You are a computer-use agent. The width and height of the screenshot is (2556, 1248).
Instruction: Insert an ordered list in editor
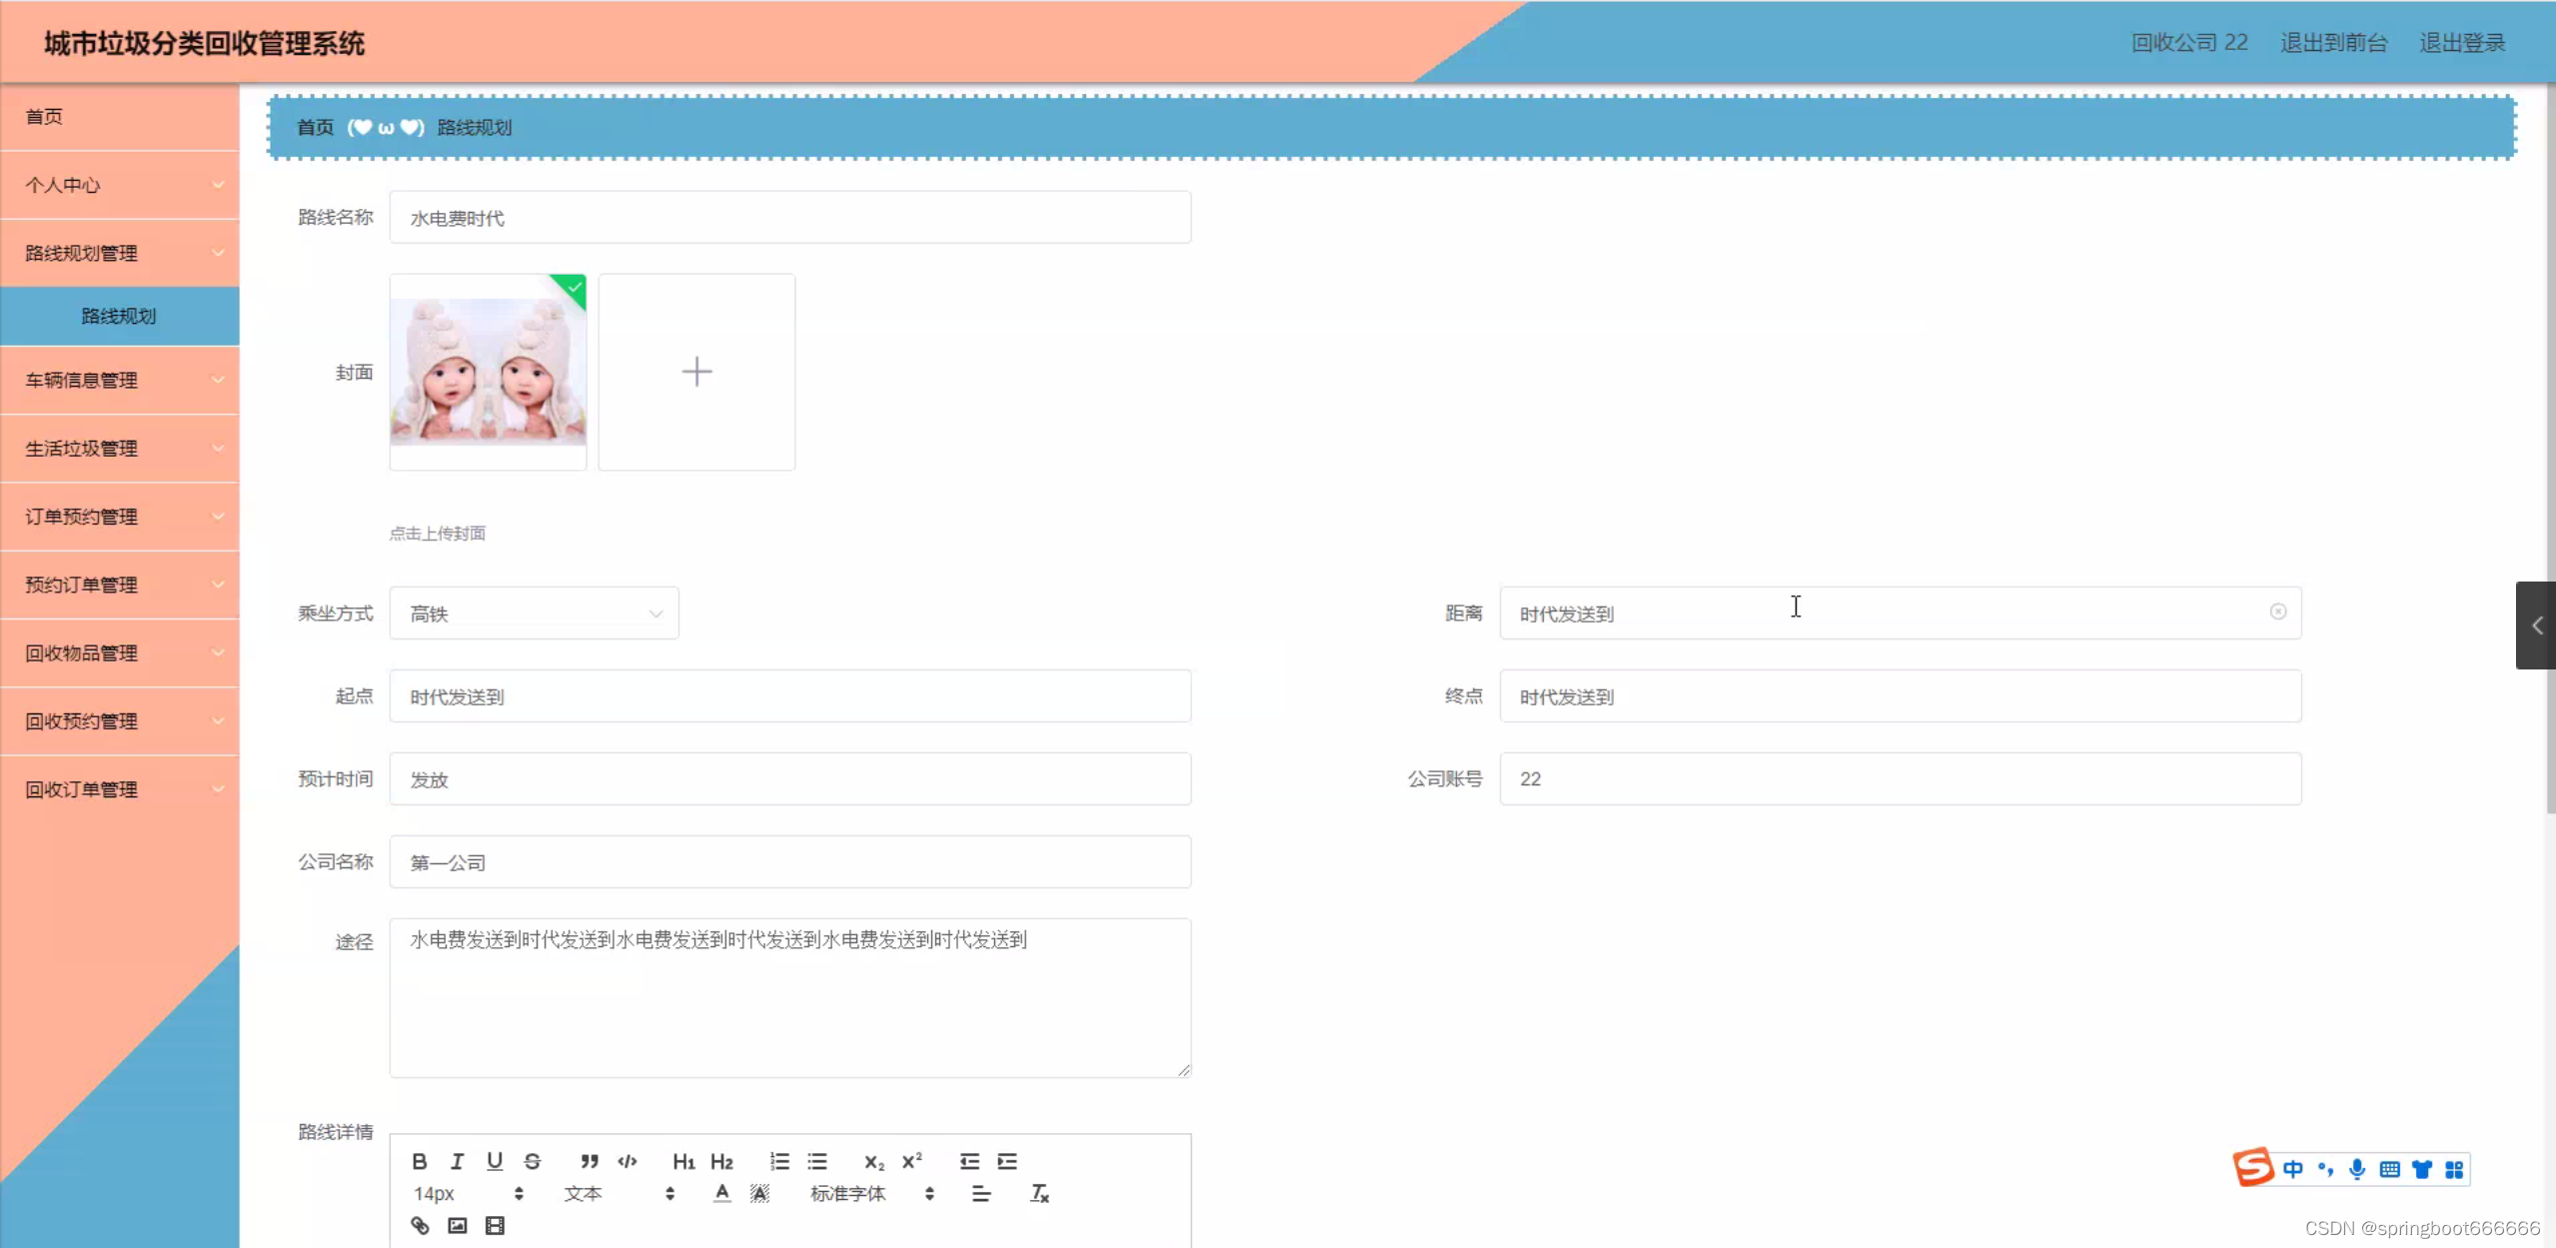coord(779,1161)
